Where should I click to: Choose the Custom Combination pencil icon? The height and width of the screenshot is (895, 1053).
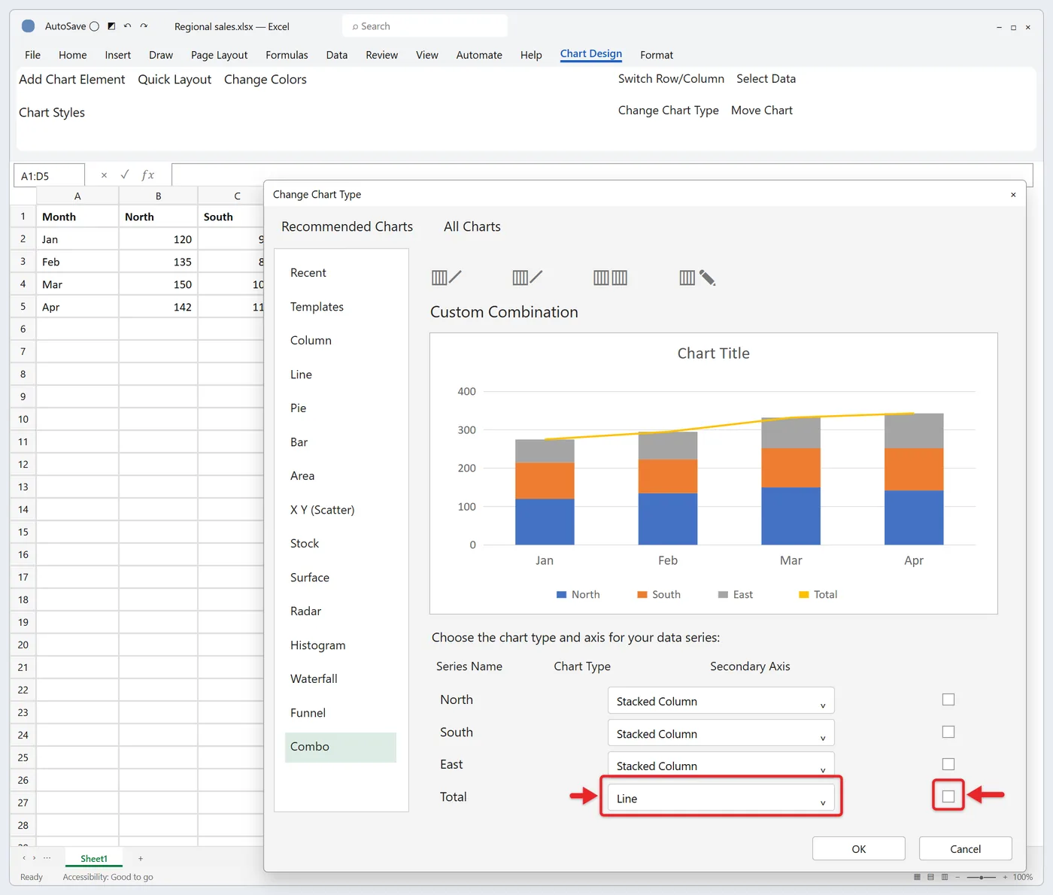click(697, 278)
